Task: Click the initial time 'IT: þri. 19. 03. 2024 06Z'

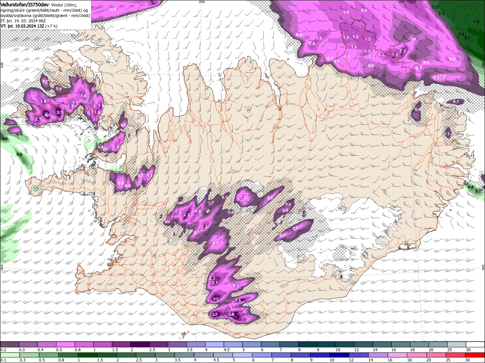Action: click(23, 21)
